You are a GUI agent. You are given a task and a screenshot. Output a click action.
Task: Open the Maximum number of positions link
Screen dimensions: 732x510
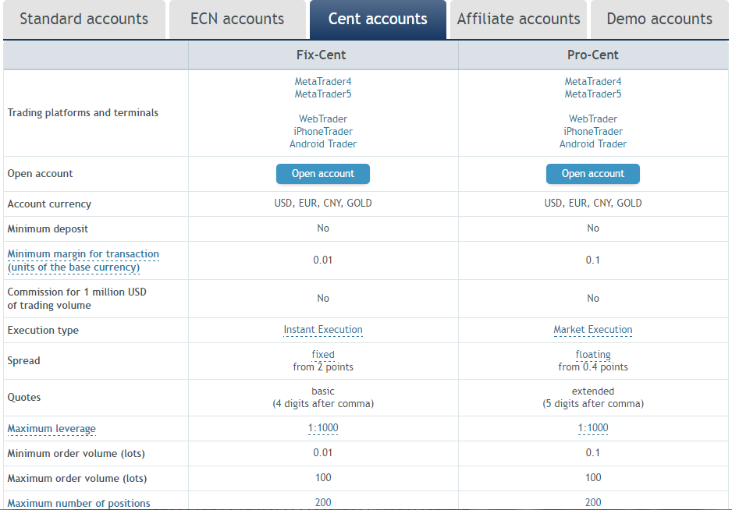(x=79, y=504)
